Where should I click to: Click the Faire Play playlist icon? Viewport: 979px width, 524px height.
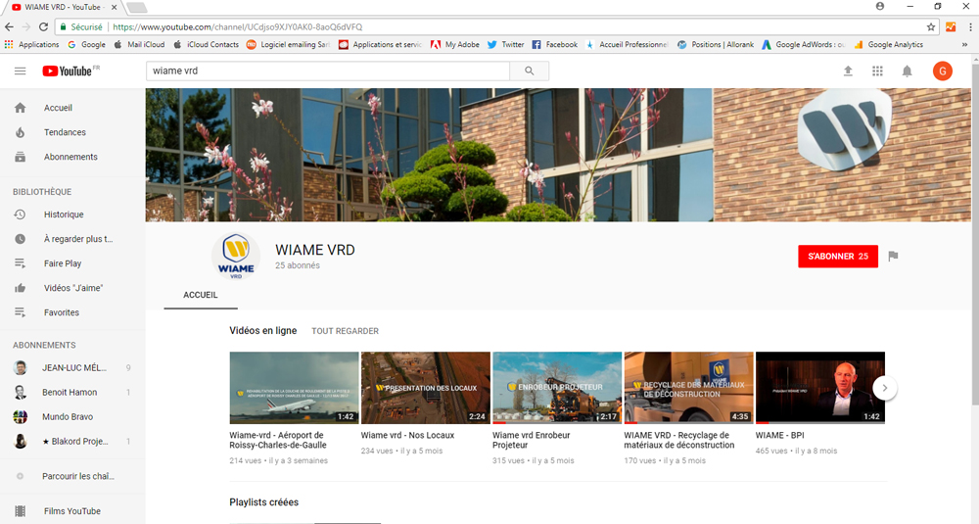20,263
